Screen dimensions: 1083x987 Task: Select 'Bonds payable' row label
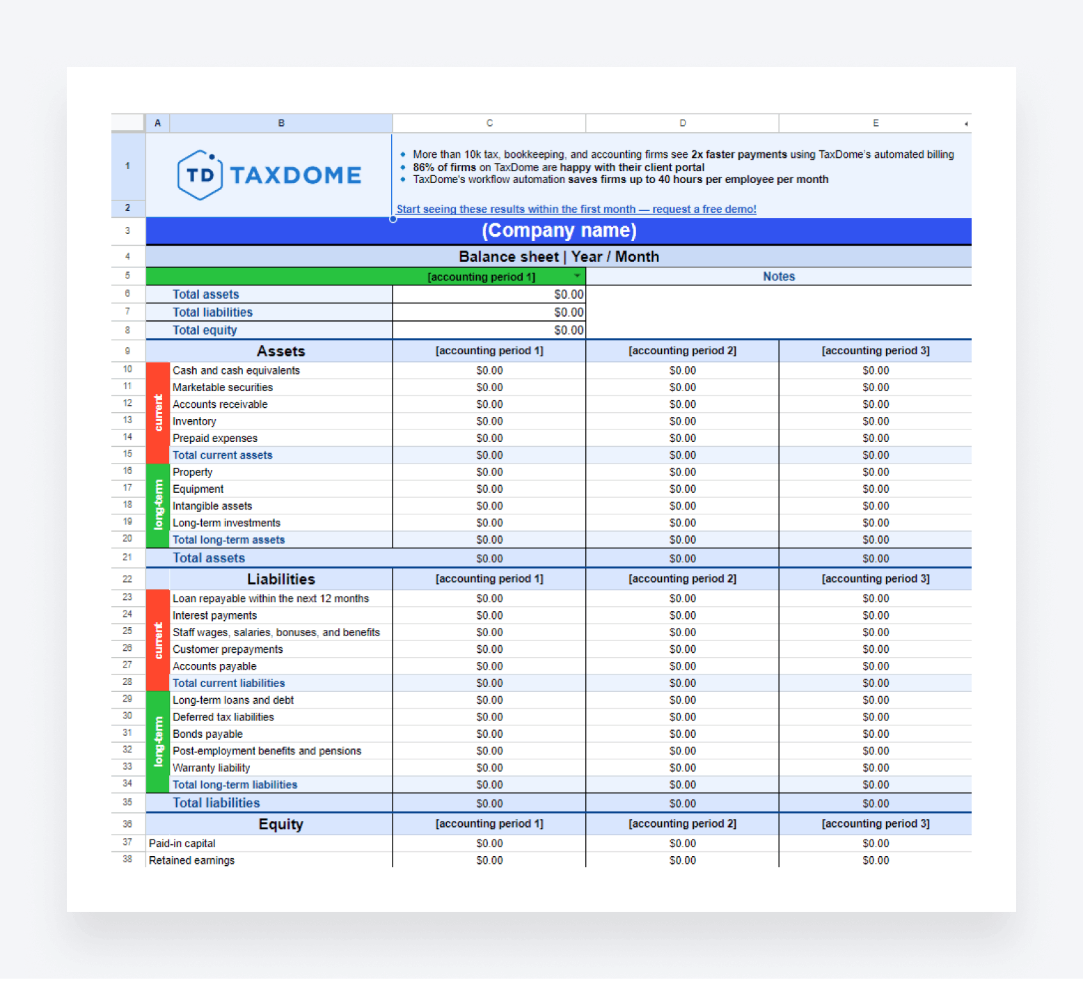click(x=207, y=734)
